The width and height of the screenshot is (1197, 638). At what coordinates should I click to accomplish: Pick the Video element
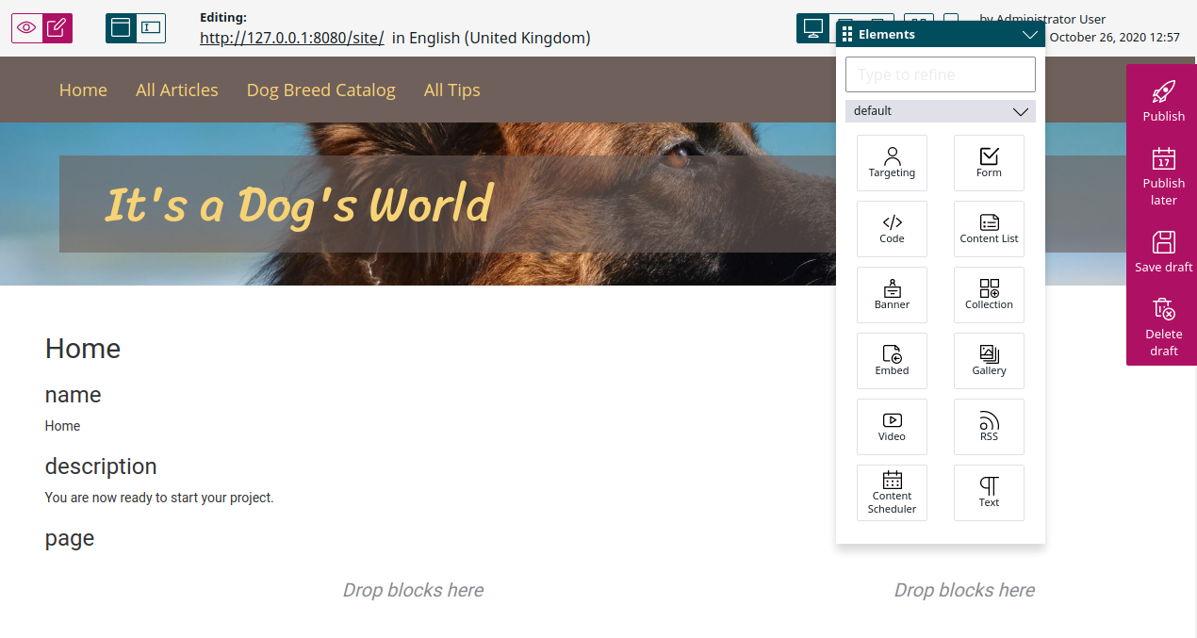tap(892, 427)
